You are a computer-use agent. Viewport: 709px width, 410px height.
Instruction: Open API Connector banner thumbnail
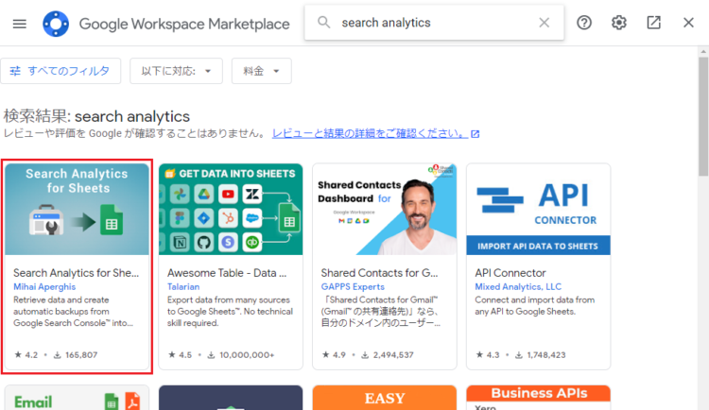(538, 210)
